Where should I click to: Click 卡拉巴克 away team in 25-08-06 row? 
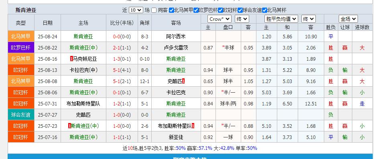click(176, 92)
